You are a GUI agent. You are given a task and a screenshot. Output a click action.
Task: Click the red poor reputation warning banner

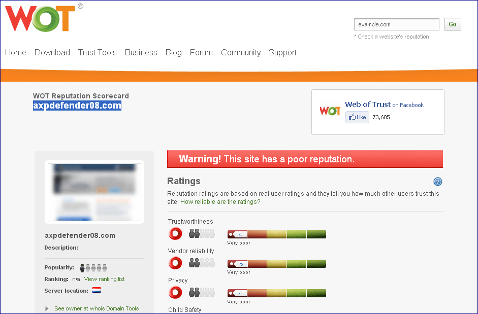(305, 159)
